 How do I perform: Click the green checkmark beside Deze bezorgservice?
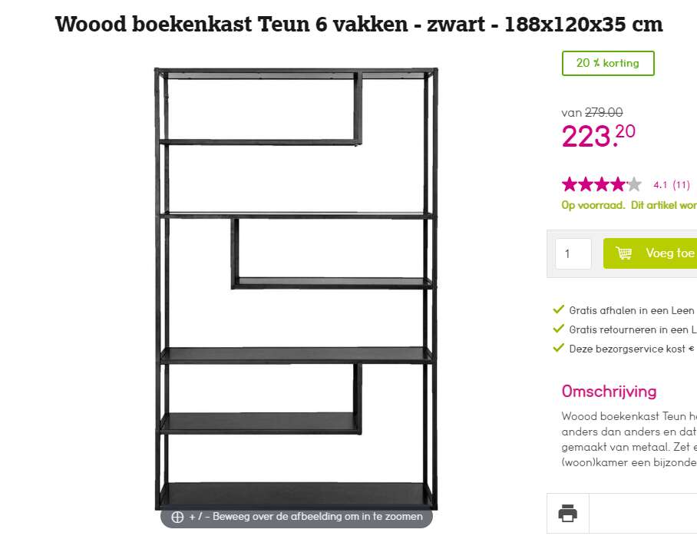(558, 348)
